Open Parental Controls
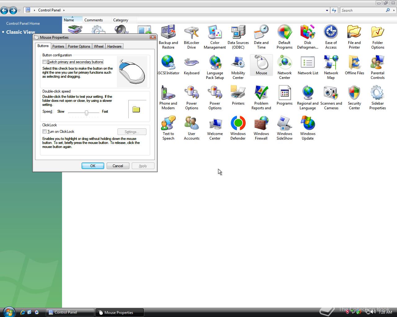This screenshot has height=317, width=397. coord(377,67)
